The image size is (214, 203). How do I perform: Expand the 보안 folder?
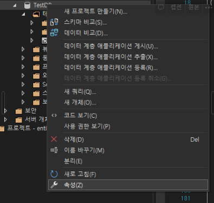pos(5,111)
